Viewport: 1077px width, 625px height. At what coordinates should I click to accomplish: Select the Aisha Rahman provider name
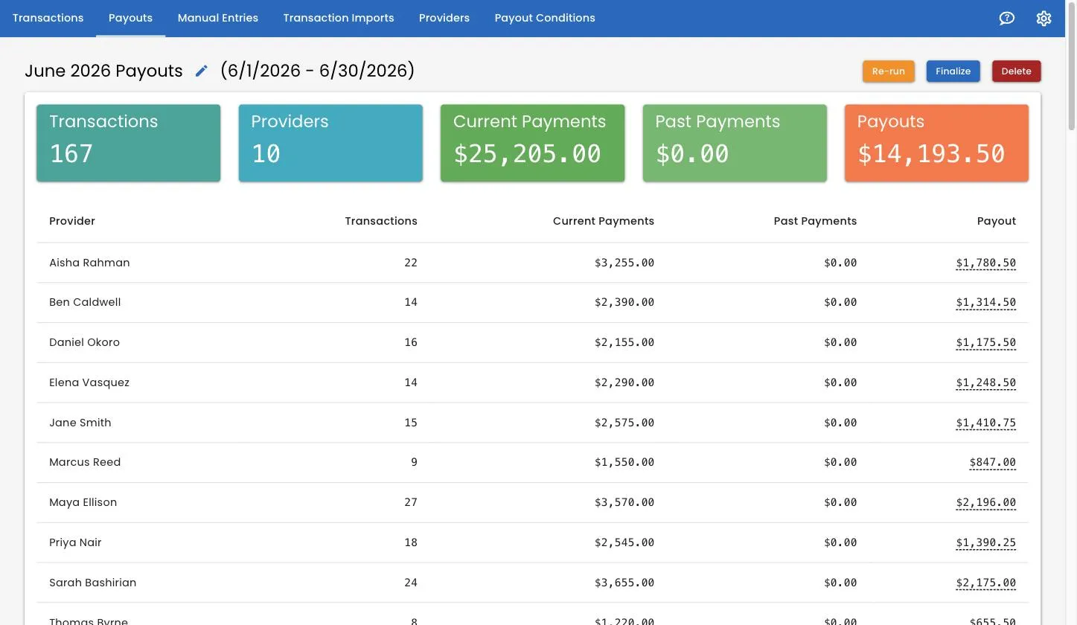(x=89, y=263)
